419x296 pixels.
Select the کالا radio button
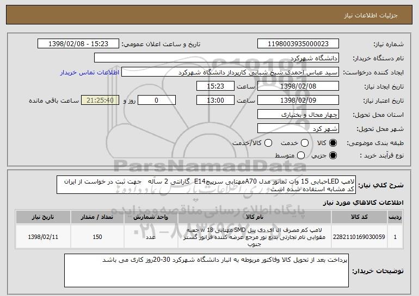[x=333, y=143]
